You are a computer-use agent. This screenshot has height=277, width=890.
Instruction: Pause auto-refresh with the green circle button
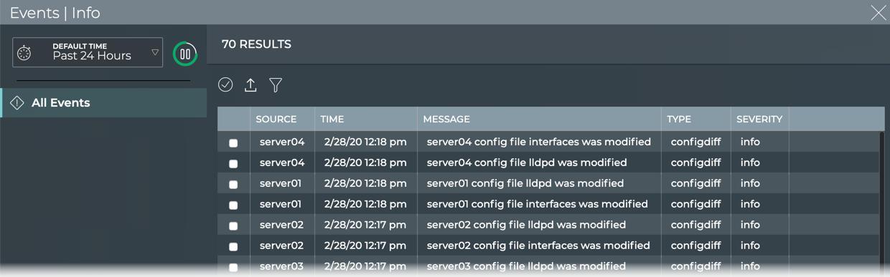coord(185,54)
